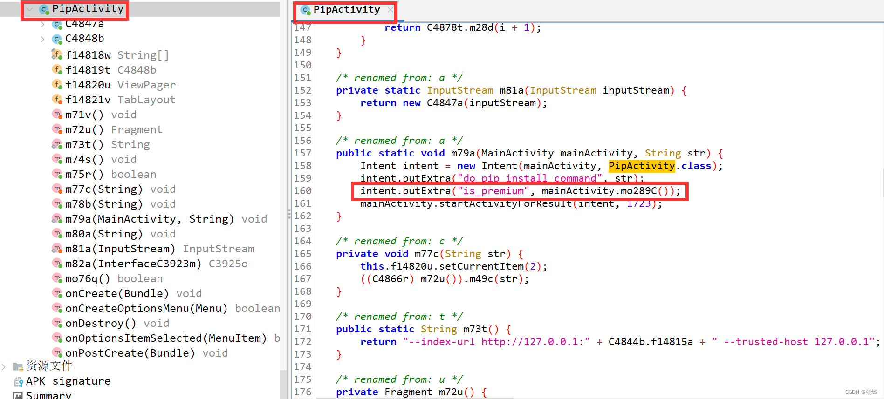Click "do_pip_install_command" string literal

529,178
